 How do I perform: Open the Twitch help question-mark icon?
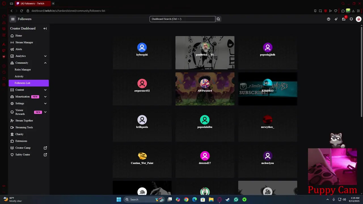point(328,19)
